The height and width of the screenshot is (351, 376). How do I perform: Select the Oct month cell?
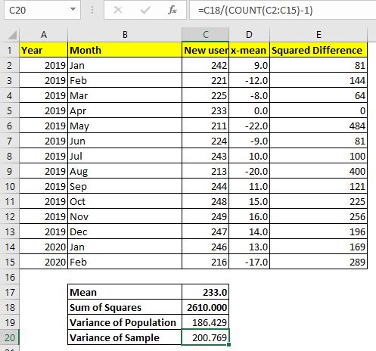125,201
